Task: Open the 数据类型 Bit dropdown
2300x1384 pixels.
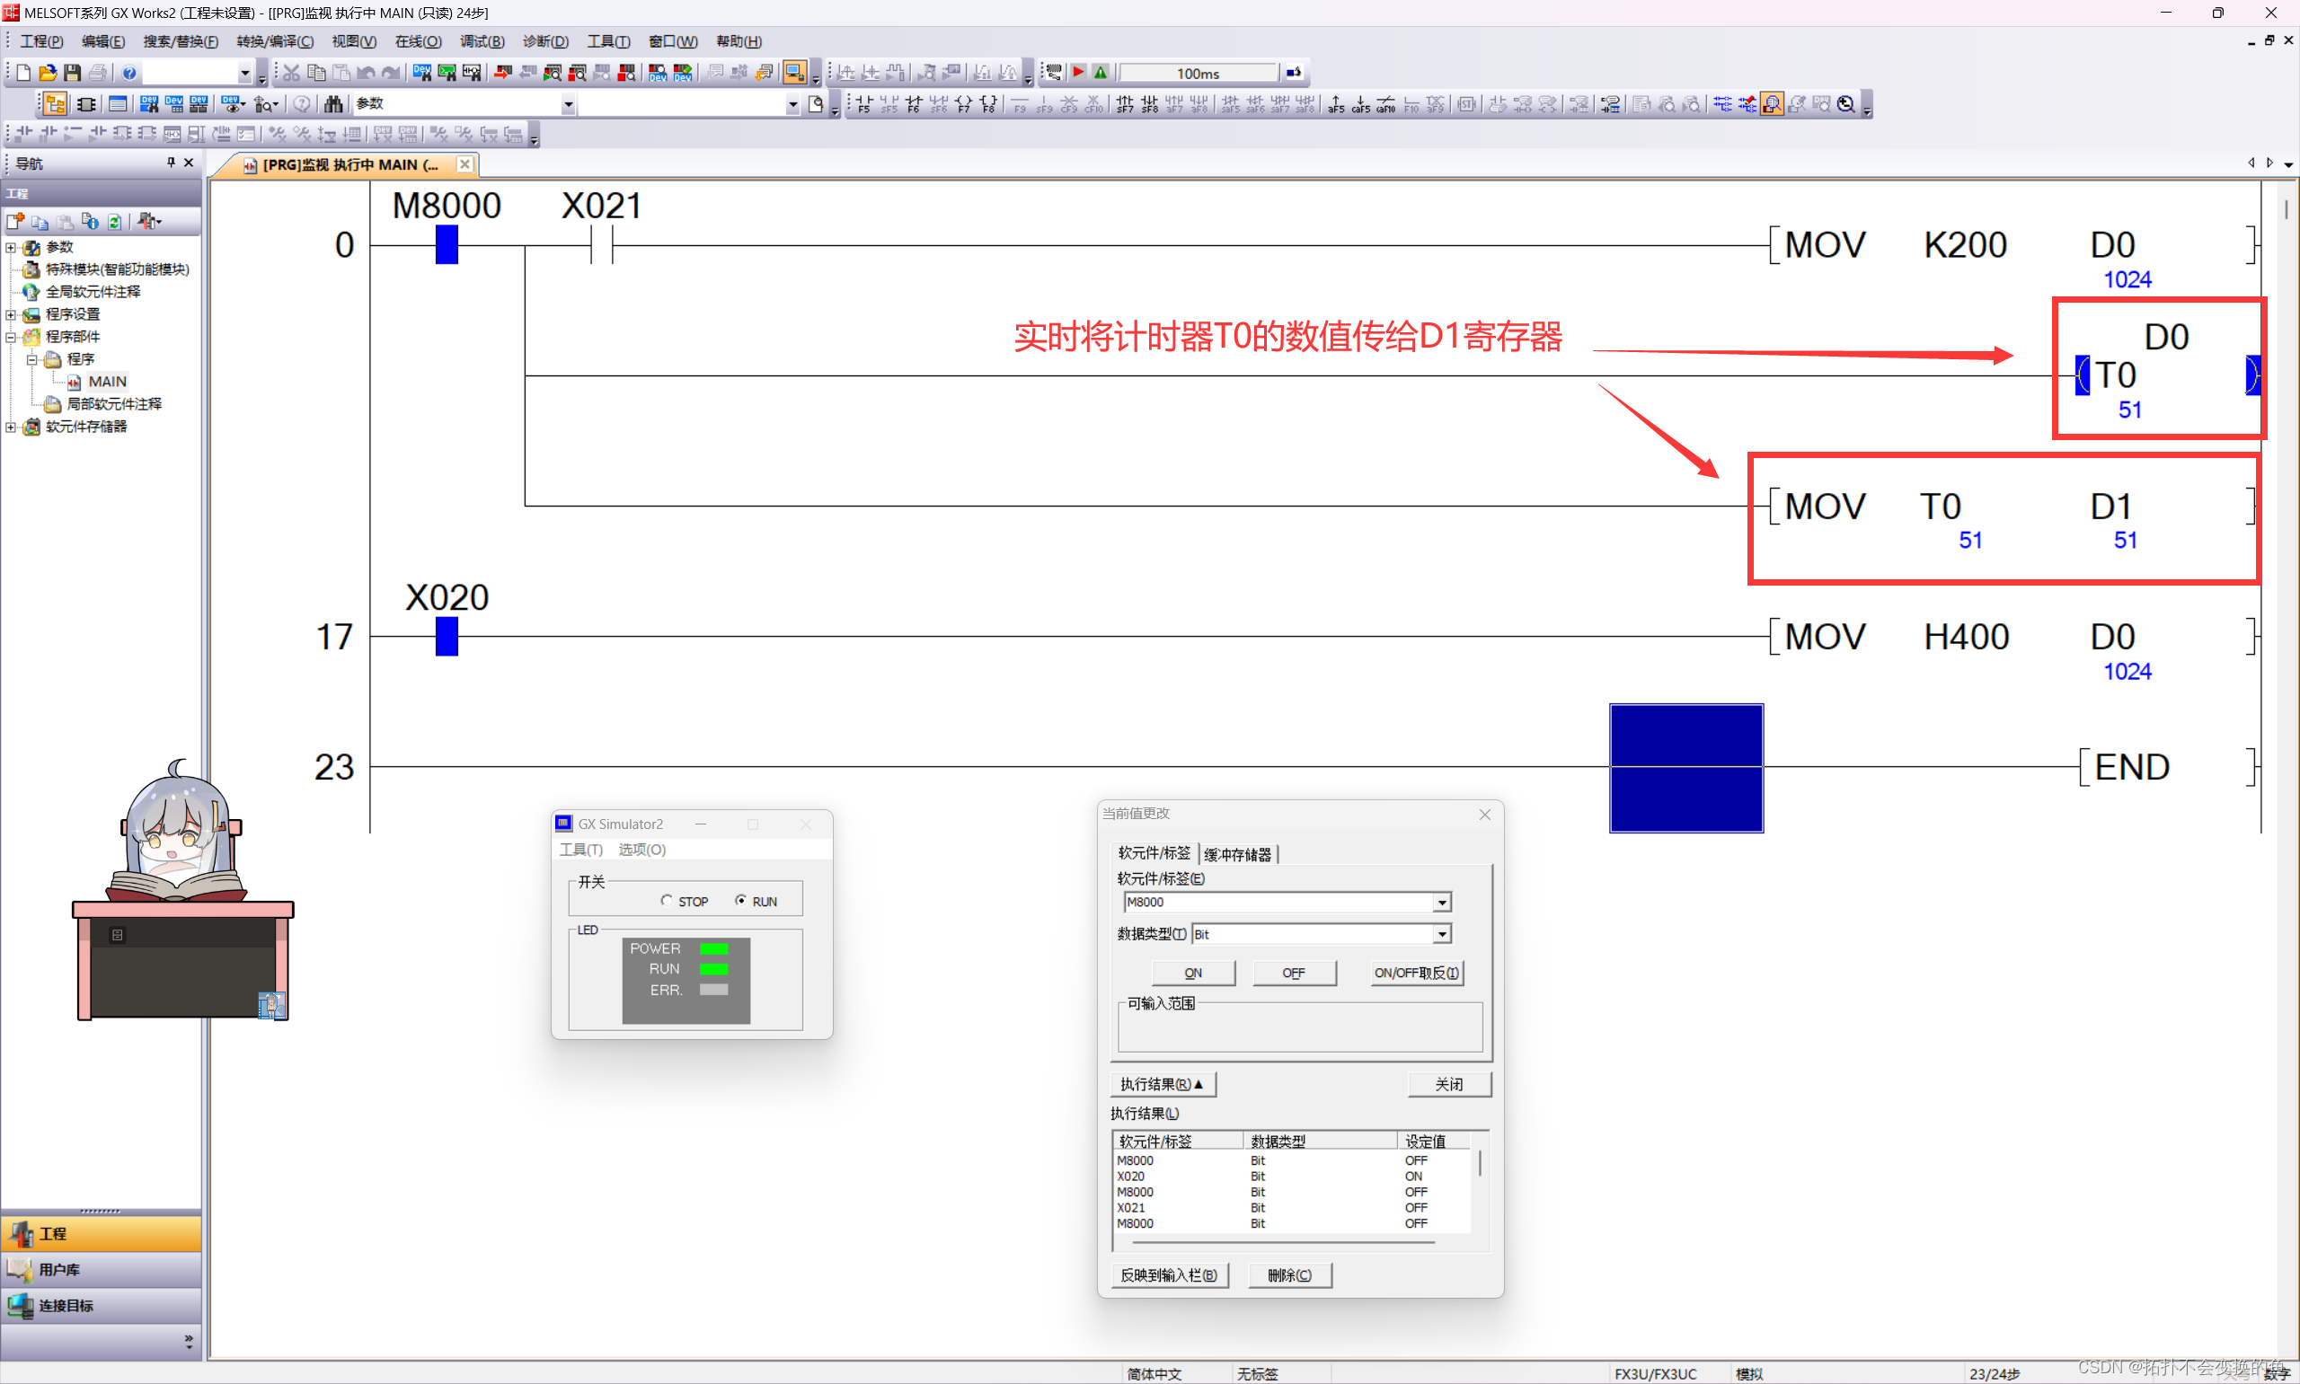Action: tap(1442, 933)
